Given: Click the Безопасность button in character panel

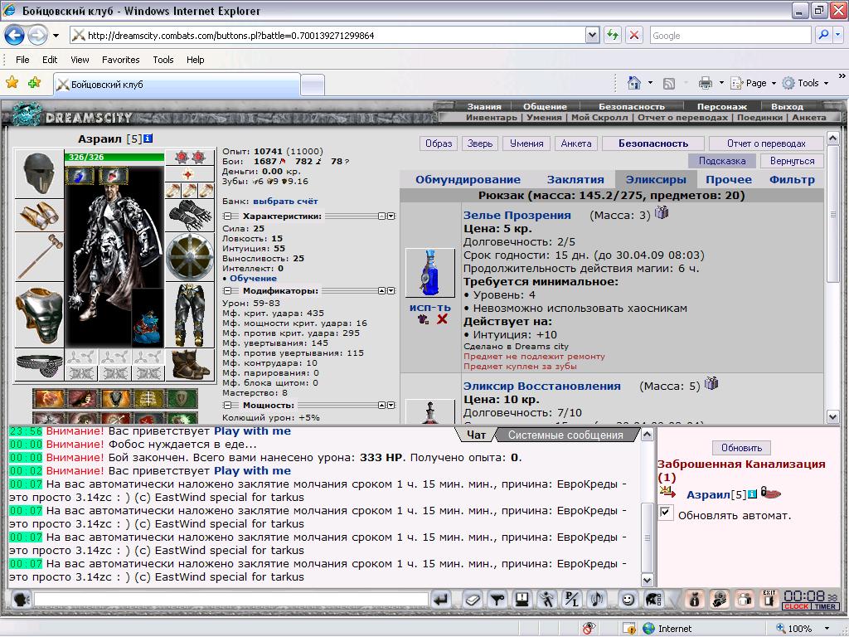Looking at the screenshot, I should [653, 143].
